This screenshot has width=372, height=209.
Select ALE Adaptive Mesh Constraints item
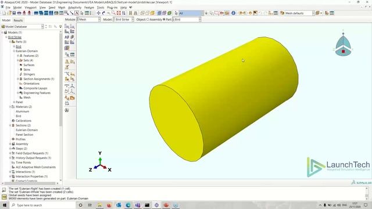coord(35,167)
